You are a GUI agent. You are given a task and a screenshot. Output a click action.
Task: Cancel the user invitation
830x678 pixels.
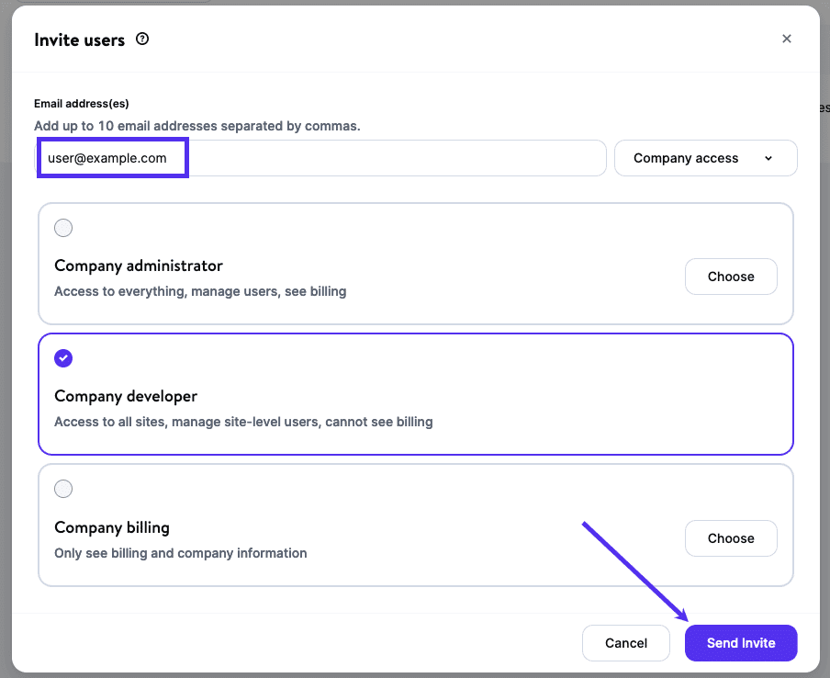pyautogui.click(x=625, y=642)
